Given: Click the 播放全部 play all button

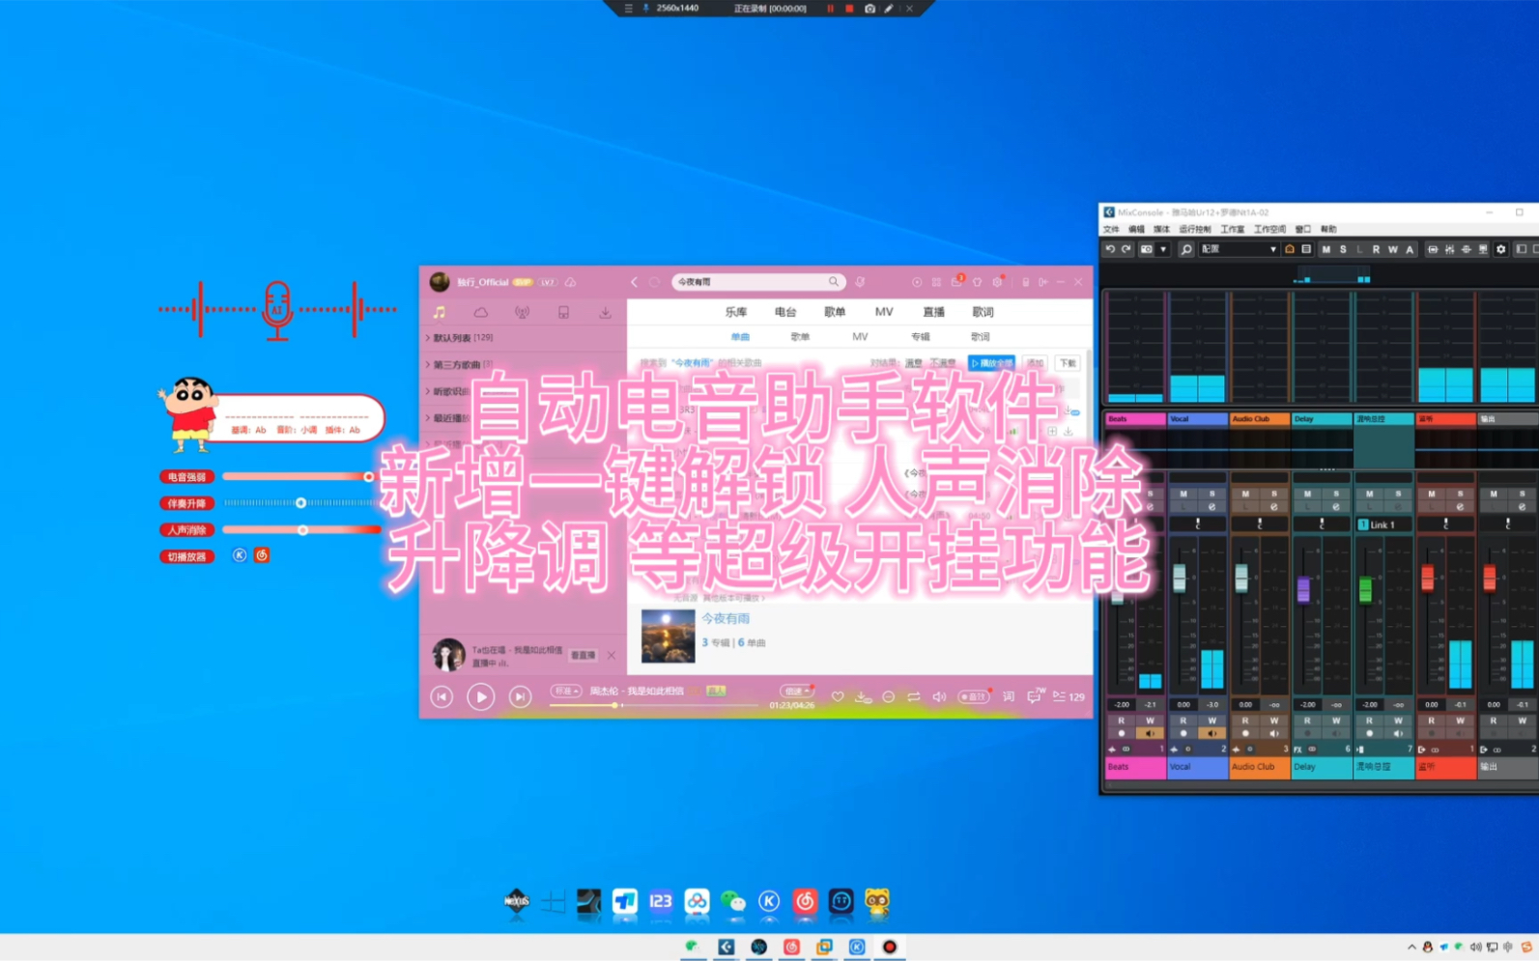Looking at the screenshot, I should 991,363.
